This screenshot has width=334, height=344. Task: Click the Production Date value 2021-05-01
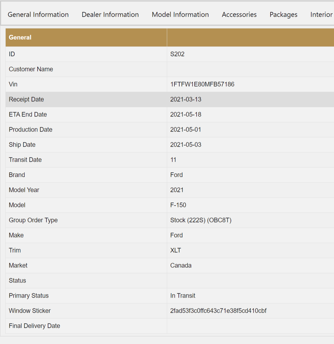pyautogui.click(x=185, y=130)
